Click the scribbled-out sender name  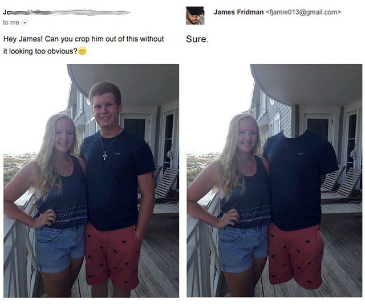(66, 13)
